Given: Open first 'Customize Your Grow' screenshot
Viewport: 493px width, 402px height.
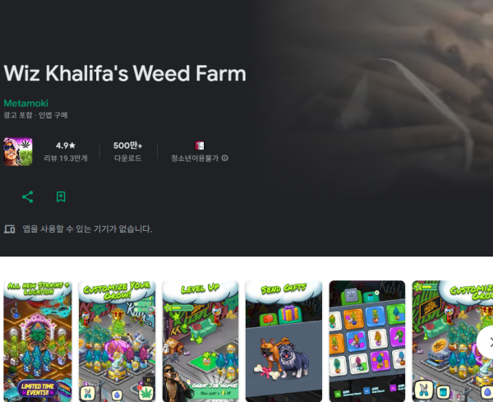Looking at the screenshot, I should click(x=117, y=341).
